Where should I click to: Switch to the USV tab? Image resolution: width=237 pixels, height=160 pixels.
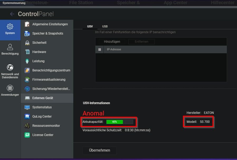tap(90, 26)
